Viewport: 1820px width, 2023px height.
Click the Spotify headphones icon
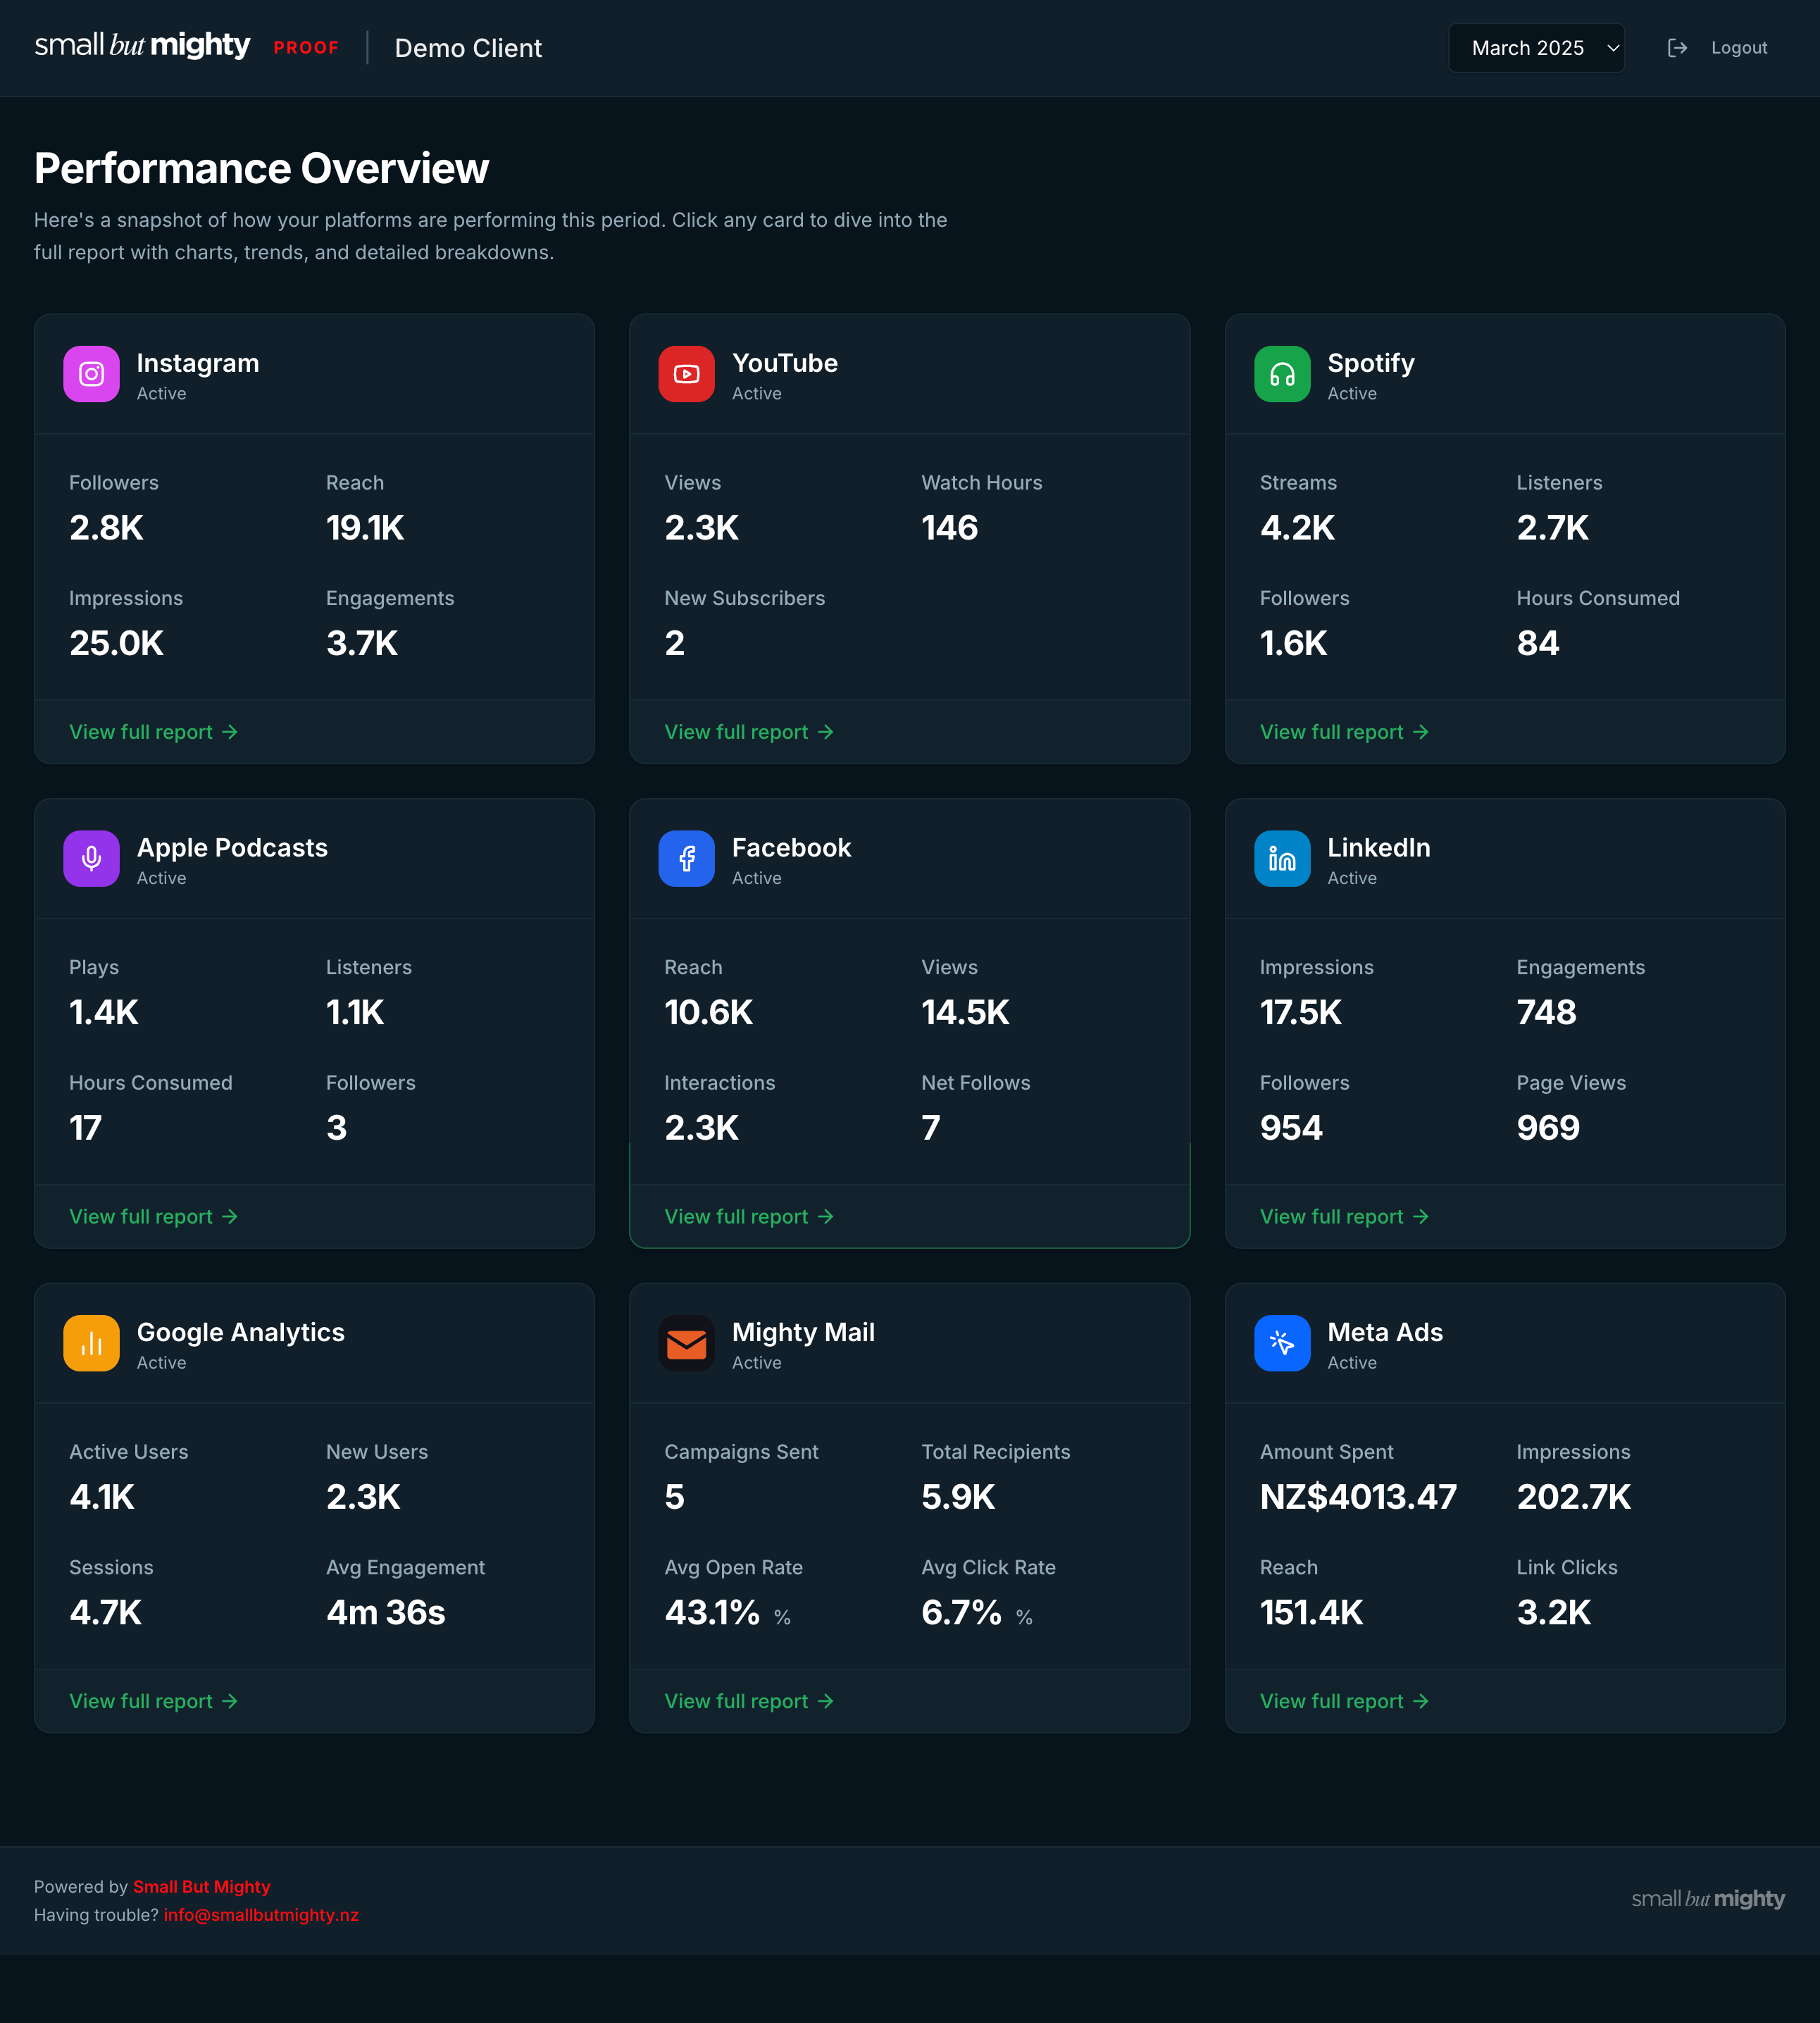click(x=1282, y=374)
